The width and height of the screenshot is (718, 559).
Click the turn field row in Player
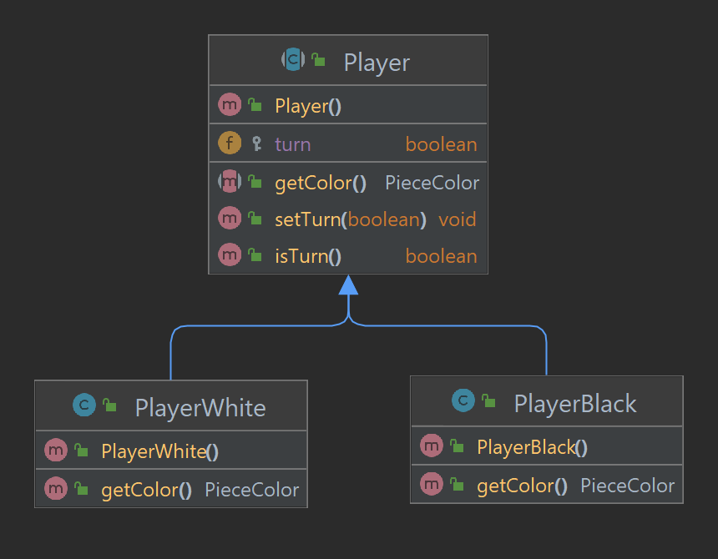347,143
